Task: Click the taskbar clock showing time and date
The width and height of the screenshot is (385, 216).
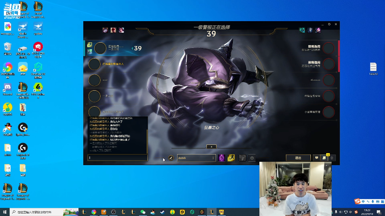Action: coord(367,212)
